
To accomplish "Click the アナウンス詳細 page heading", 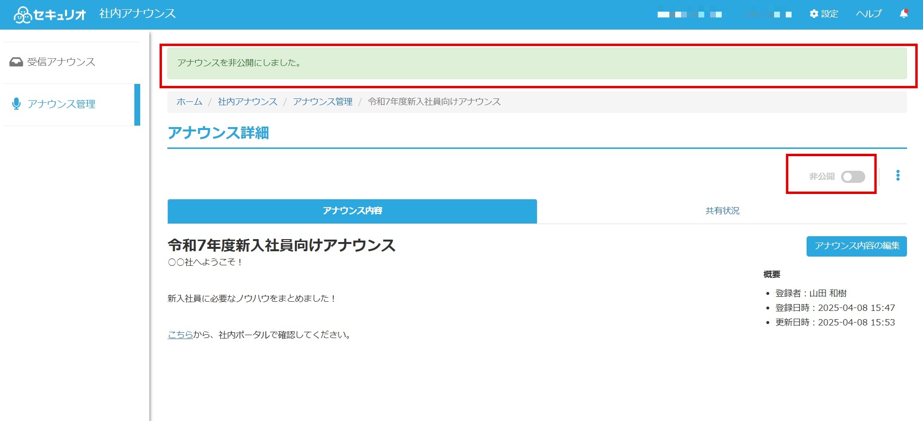I will tap(218, 133).
